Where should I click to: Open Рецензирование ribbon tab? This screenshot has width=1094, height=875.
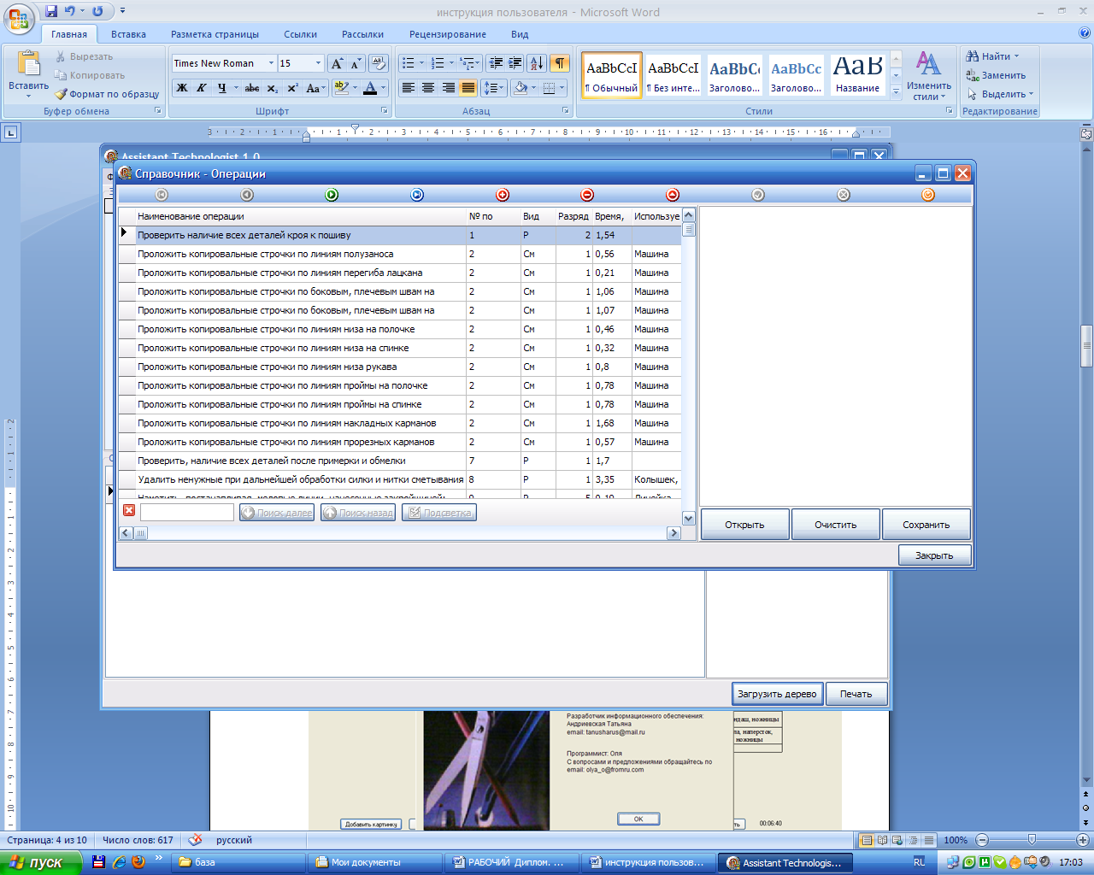tap(448, 34)
